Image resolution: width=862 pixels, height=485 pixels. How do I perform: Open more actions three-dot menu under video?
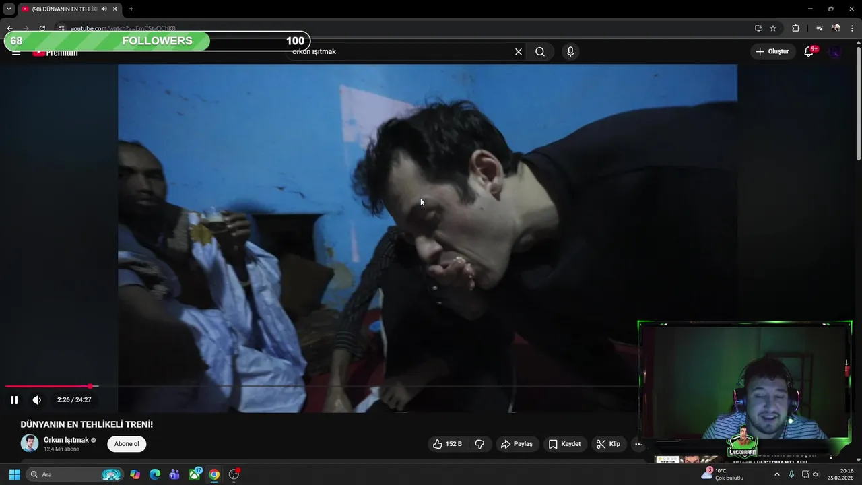pyautogui.click(x=638, y=444)
